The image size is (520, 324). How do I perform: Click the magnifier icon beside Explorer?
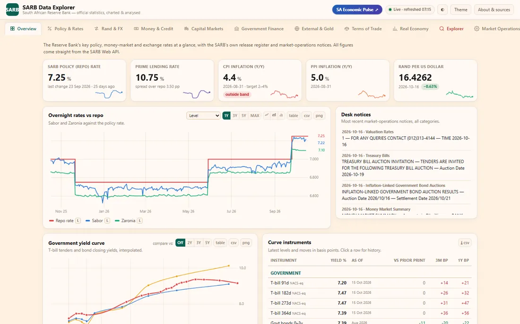point(442,29)
